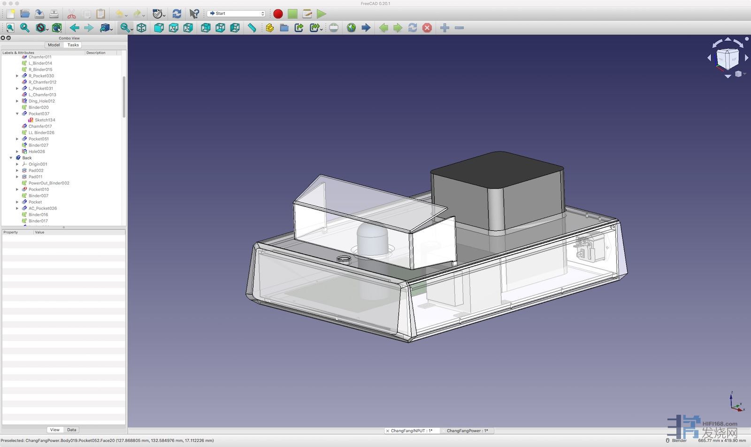Click the red Record macro button
Image resolution: width=751 pixels, height=447 pixels.
tap(278, 14)
